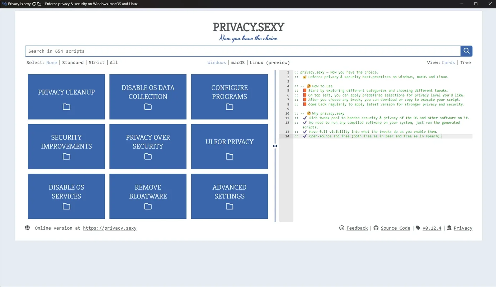Click the smiley icon beside Feedback

[x=342, y=228]
